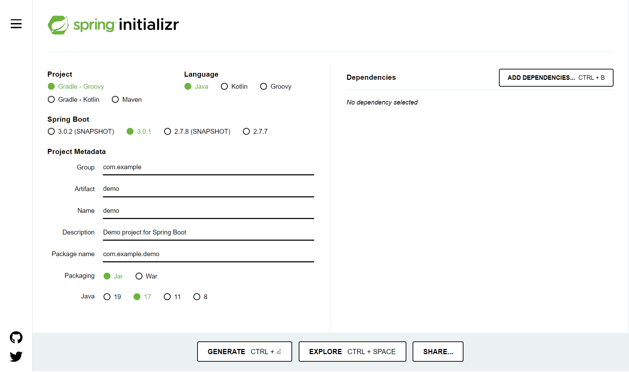Open the Twitter bird icon link
This screenshot has width=629, height=372.
(x=16, y=357)
